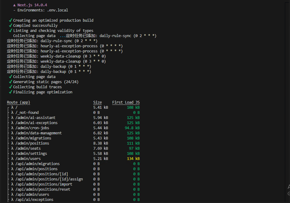
Task: Select the /admin/data-management route path
Action: point(39,133)
